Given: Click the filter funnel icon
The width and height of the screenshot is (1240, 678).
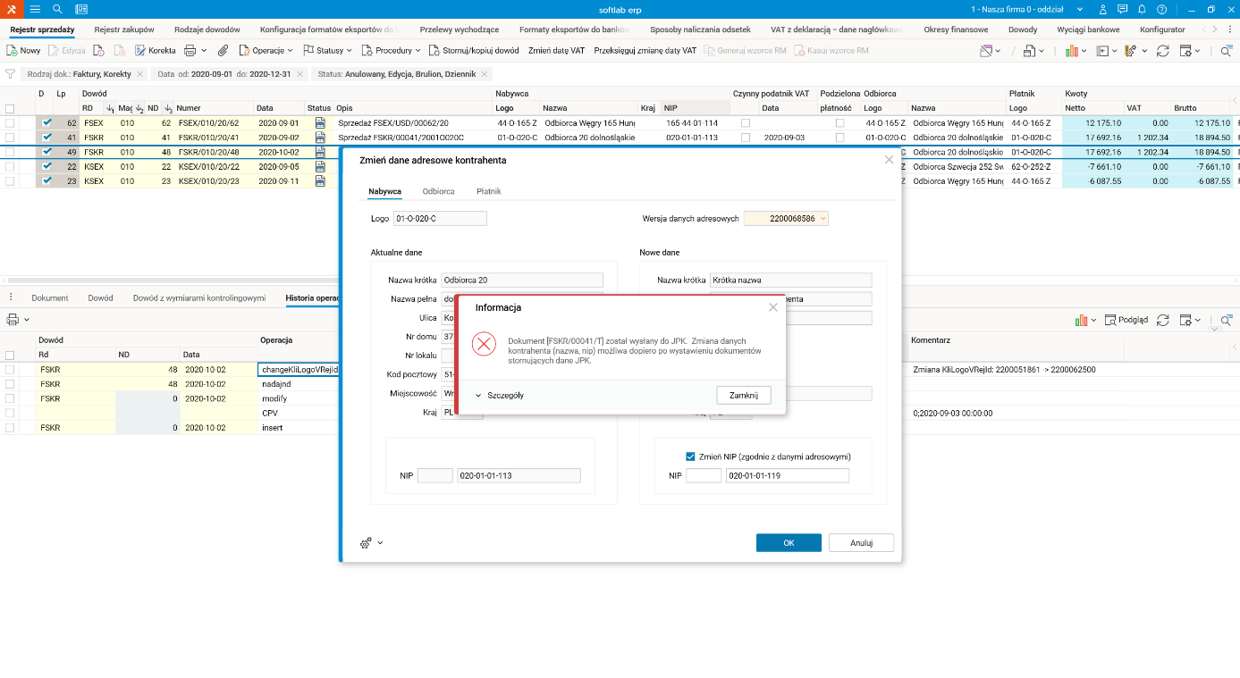Looking at the screenshot, I should [10, 74].
